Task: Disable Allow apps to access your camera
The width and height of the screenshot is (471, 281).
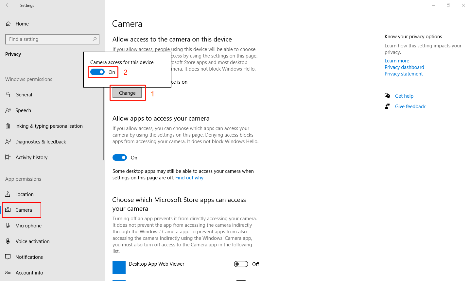Action: point(120,157)
